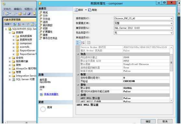The image size is (181, 124).
Task: Open the 视图(V) menu
Action: pos(29,9)
